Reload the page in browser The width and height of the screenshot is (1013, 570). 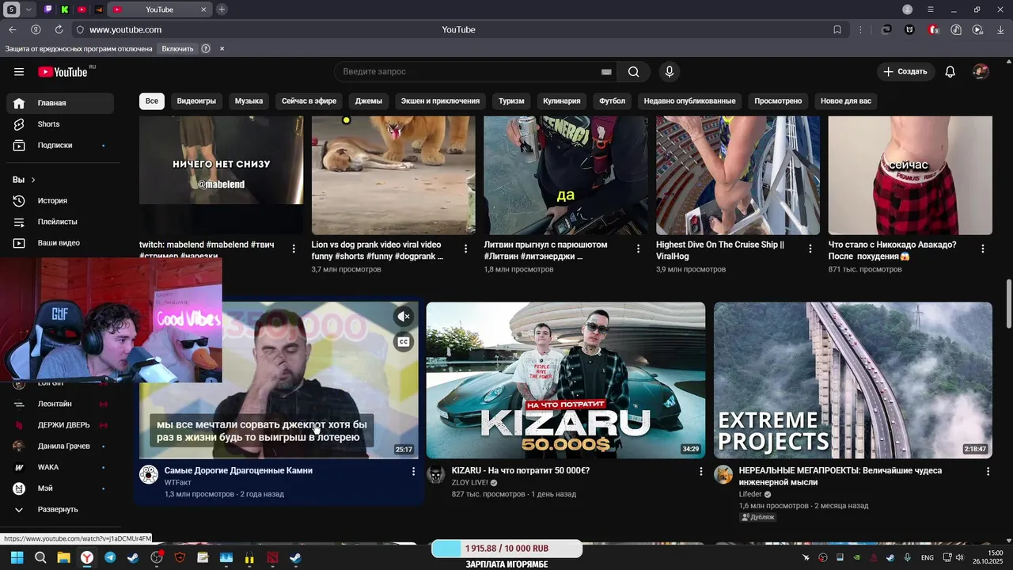[x=59, y=29]
